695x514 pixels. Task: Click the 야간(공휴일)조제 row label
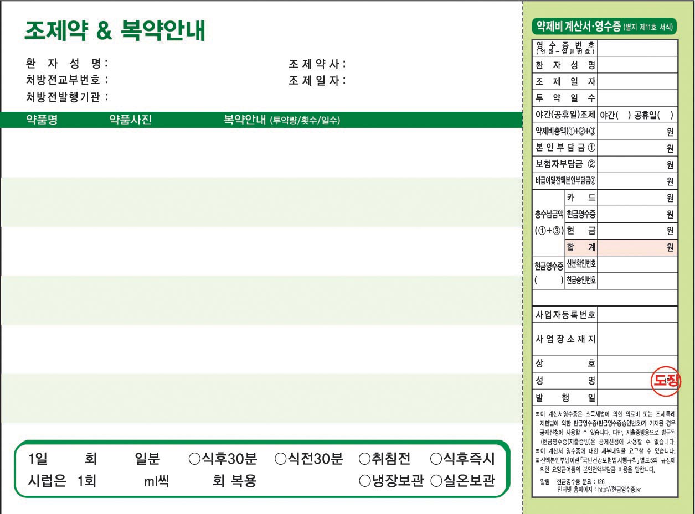565,115
